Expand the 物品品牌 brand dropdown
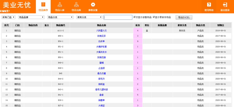Viewport: 234px width, 107px height. pyautogui.click(x=31, y=17)
